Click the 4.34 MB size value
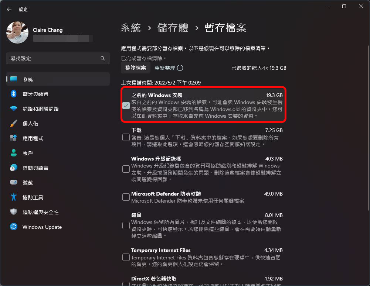The width and height of the screenshot is (370, 286). click(x=274, y=250)
